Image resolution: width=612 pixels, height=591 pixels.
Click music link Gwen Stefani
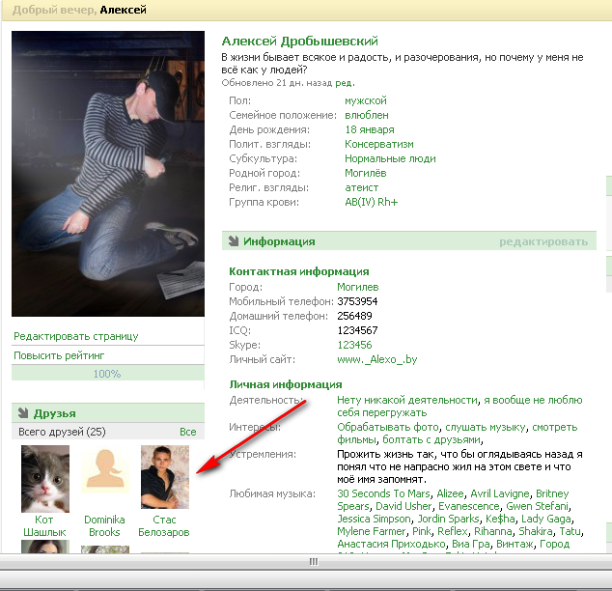pyautogui.click(x=537, y=506)
